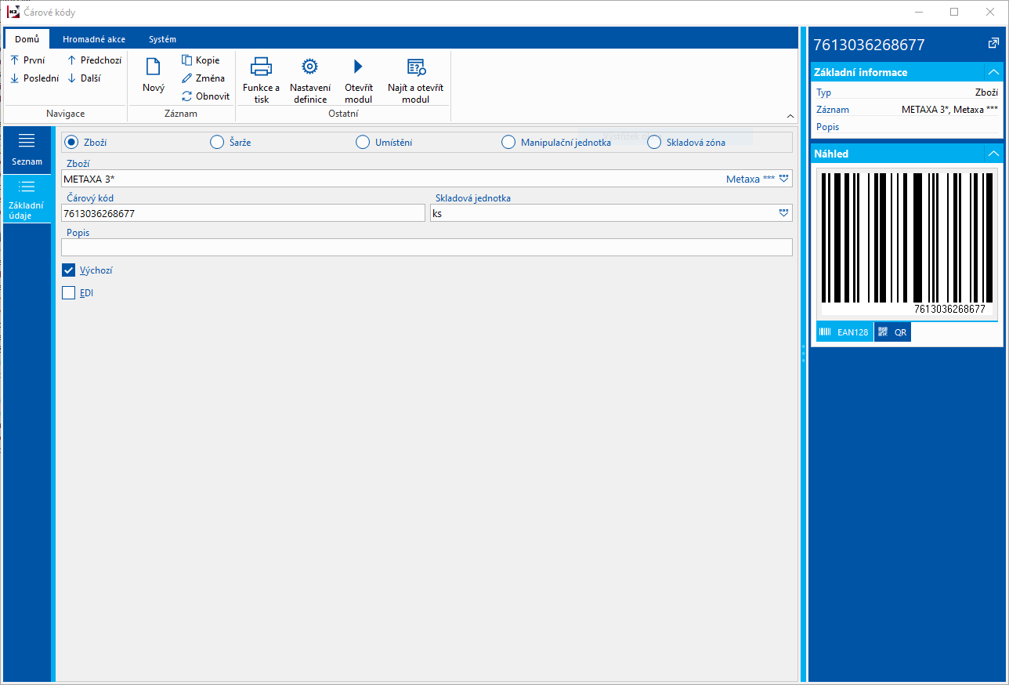The width and height of the screenshot is (1009, 685).
Task: Click the Typ row value Zboží
Action: click(x=986, y=92)
